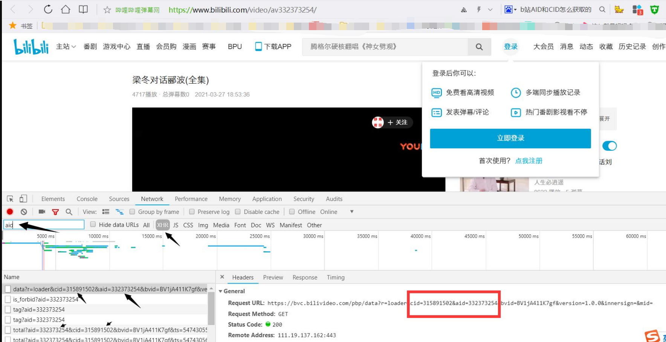Clear the network log icon
The height and width of the screenshot is (342, 666).
coord(24,212)
